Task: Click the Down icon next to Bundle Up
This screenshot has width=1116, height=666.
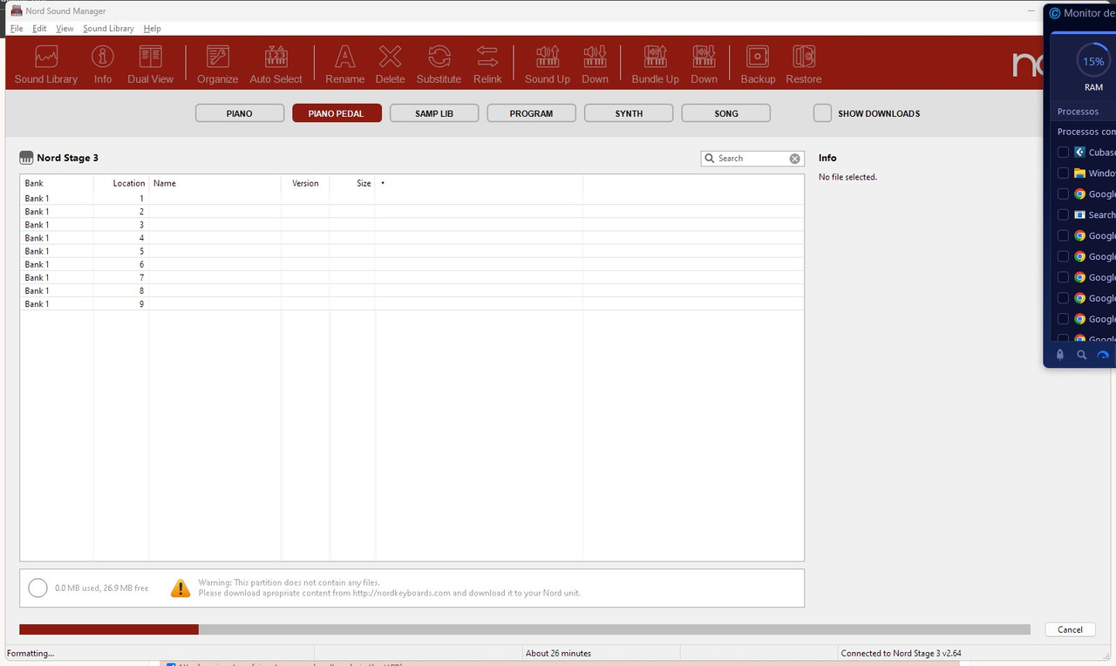Action: [x=704, y=65]
